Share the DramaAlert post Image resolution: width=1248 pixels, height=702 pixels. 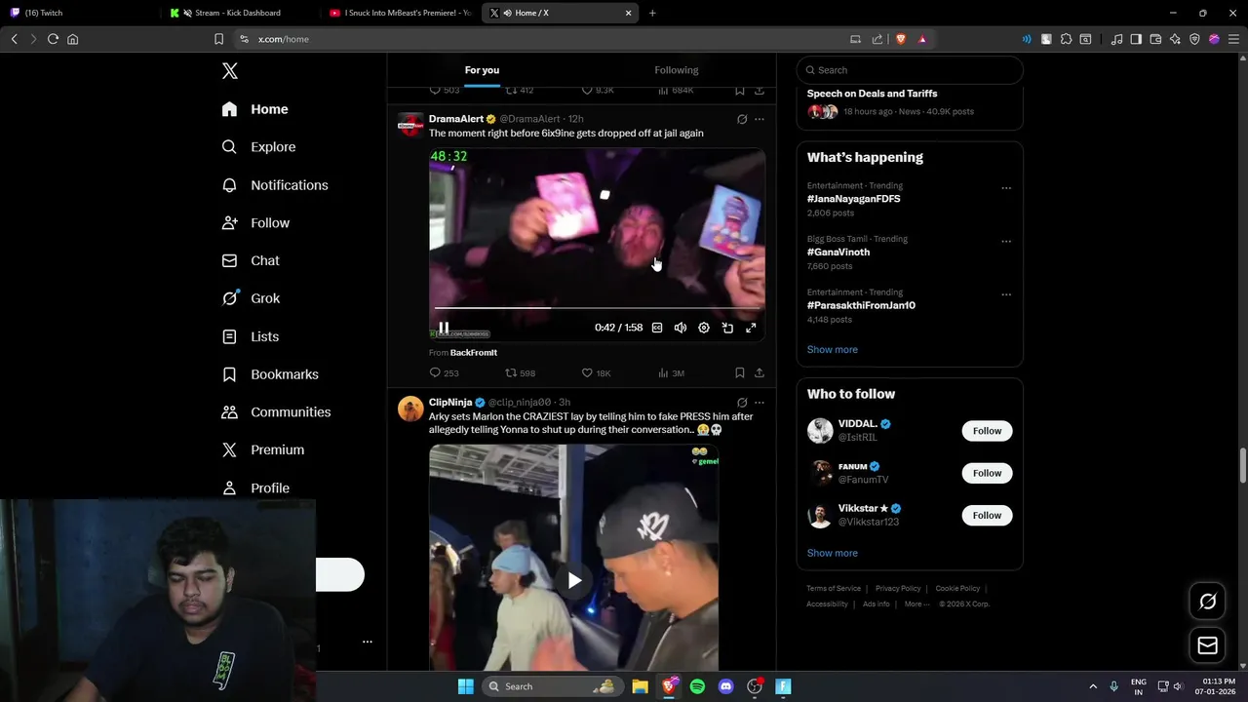tap(760, 373)
